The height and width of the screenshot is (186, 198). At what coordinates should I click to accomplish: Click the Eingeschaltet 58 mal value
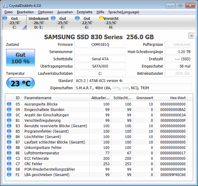tap(178, 66)
